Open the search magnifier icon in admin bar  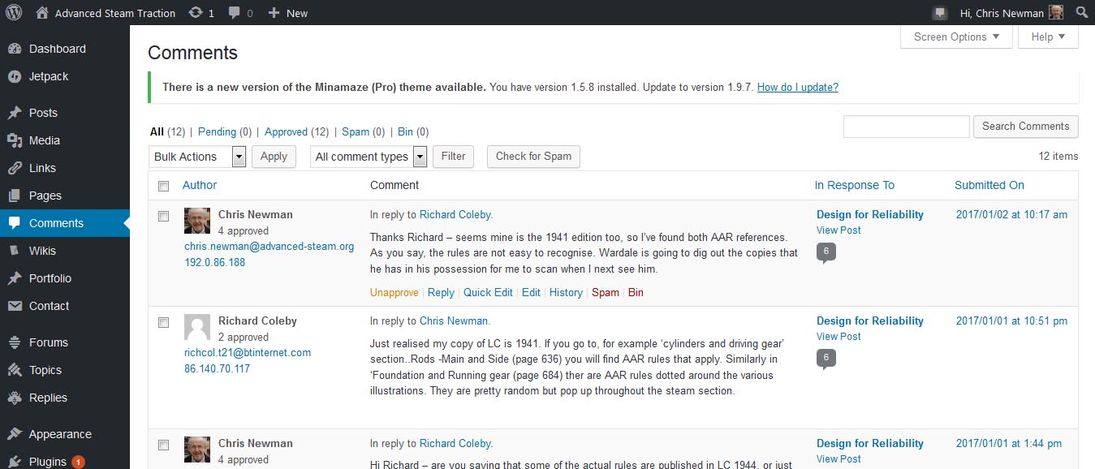(1081, 13)
